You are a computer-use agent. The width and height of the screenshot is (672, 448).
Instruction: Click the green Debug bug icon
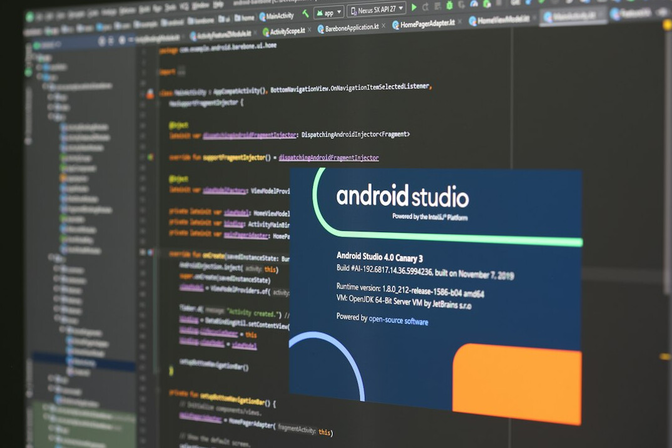(449, 6)
